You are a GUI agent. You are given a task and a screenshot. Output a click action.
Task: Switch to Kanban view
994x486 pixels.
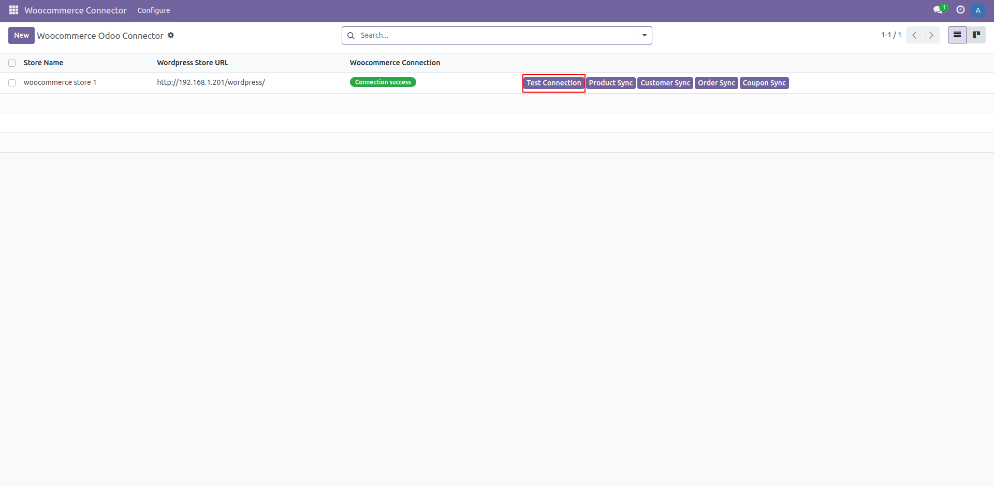(x=977, y=35)
